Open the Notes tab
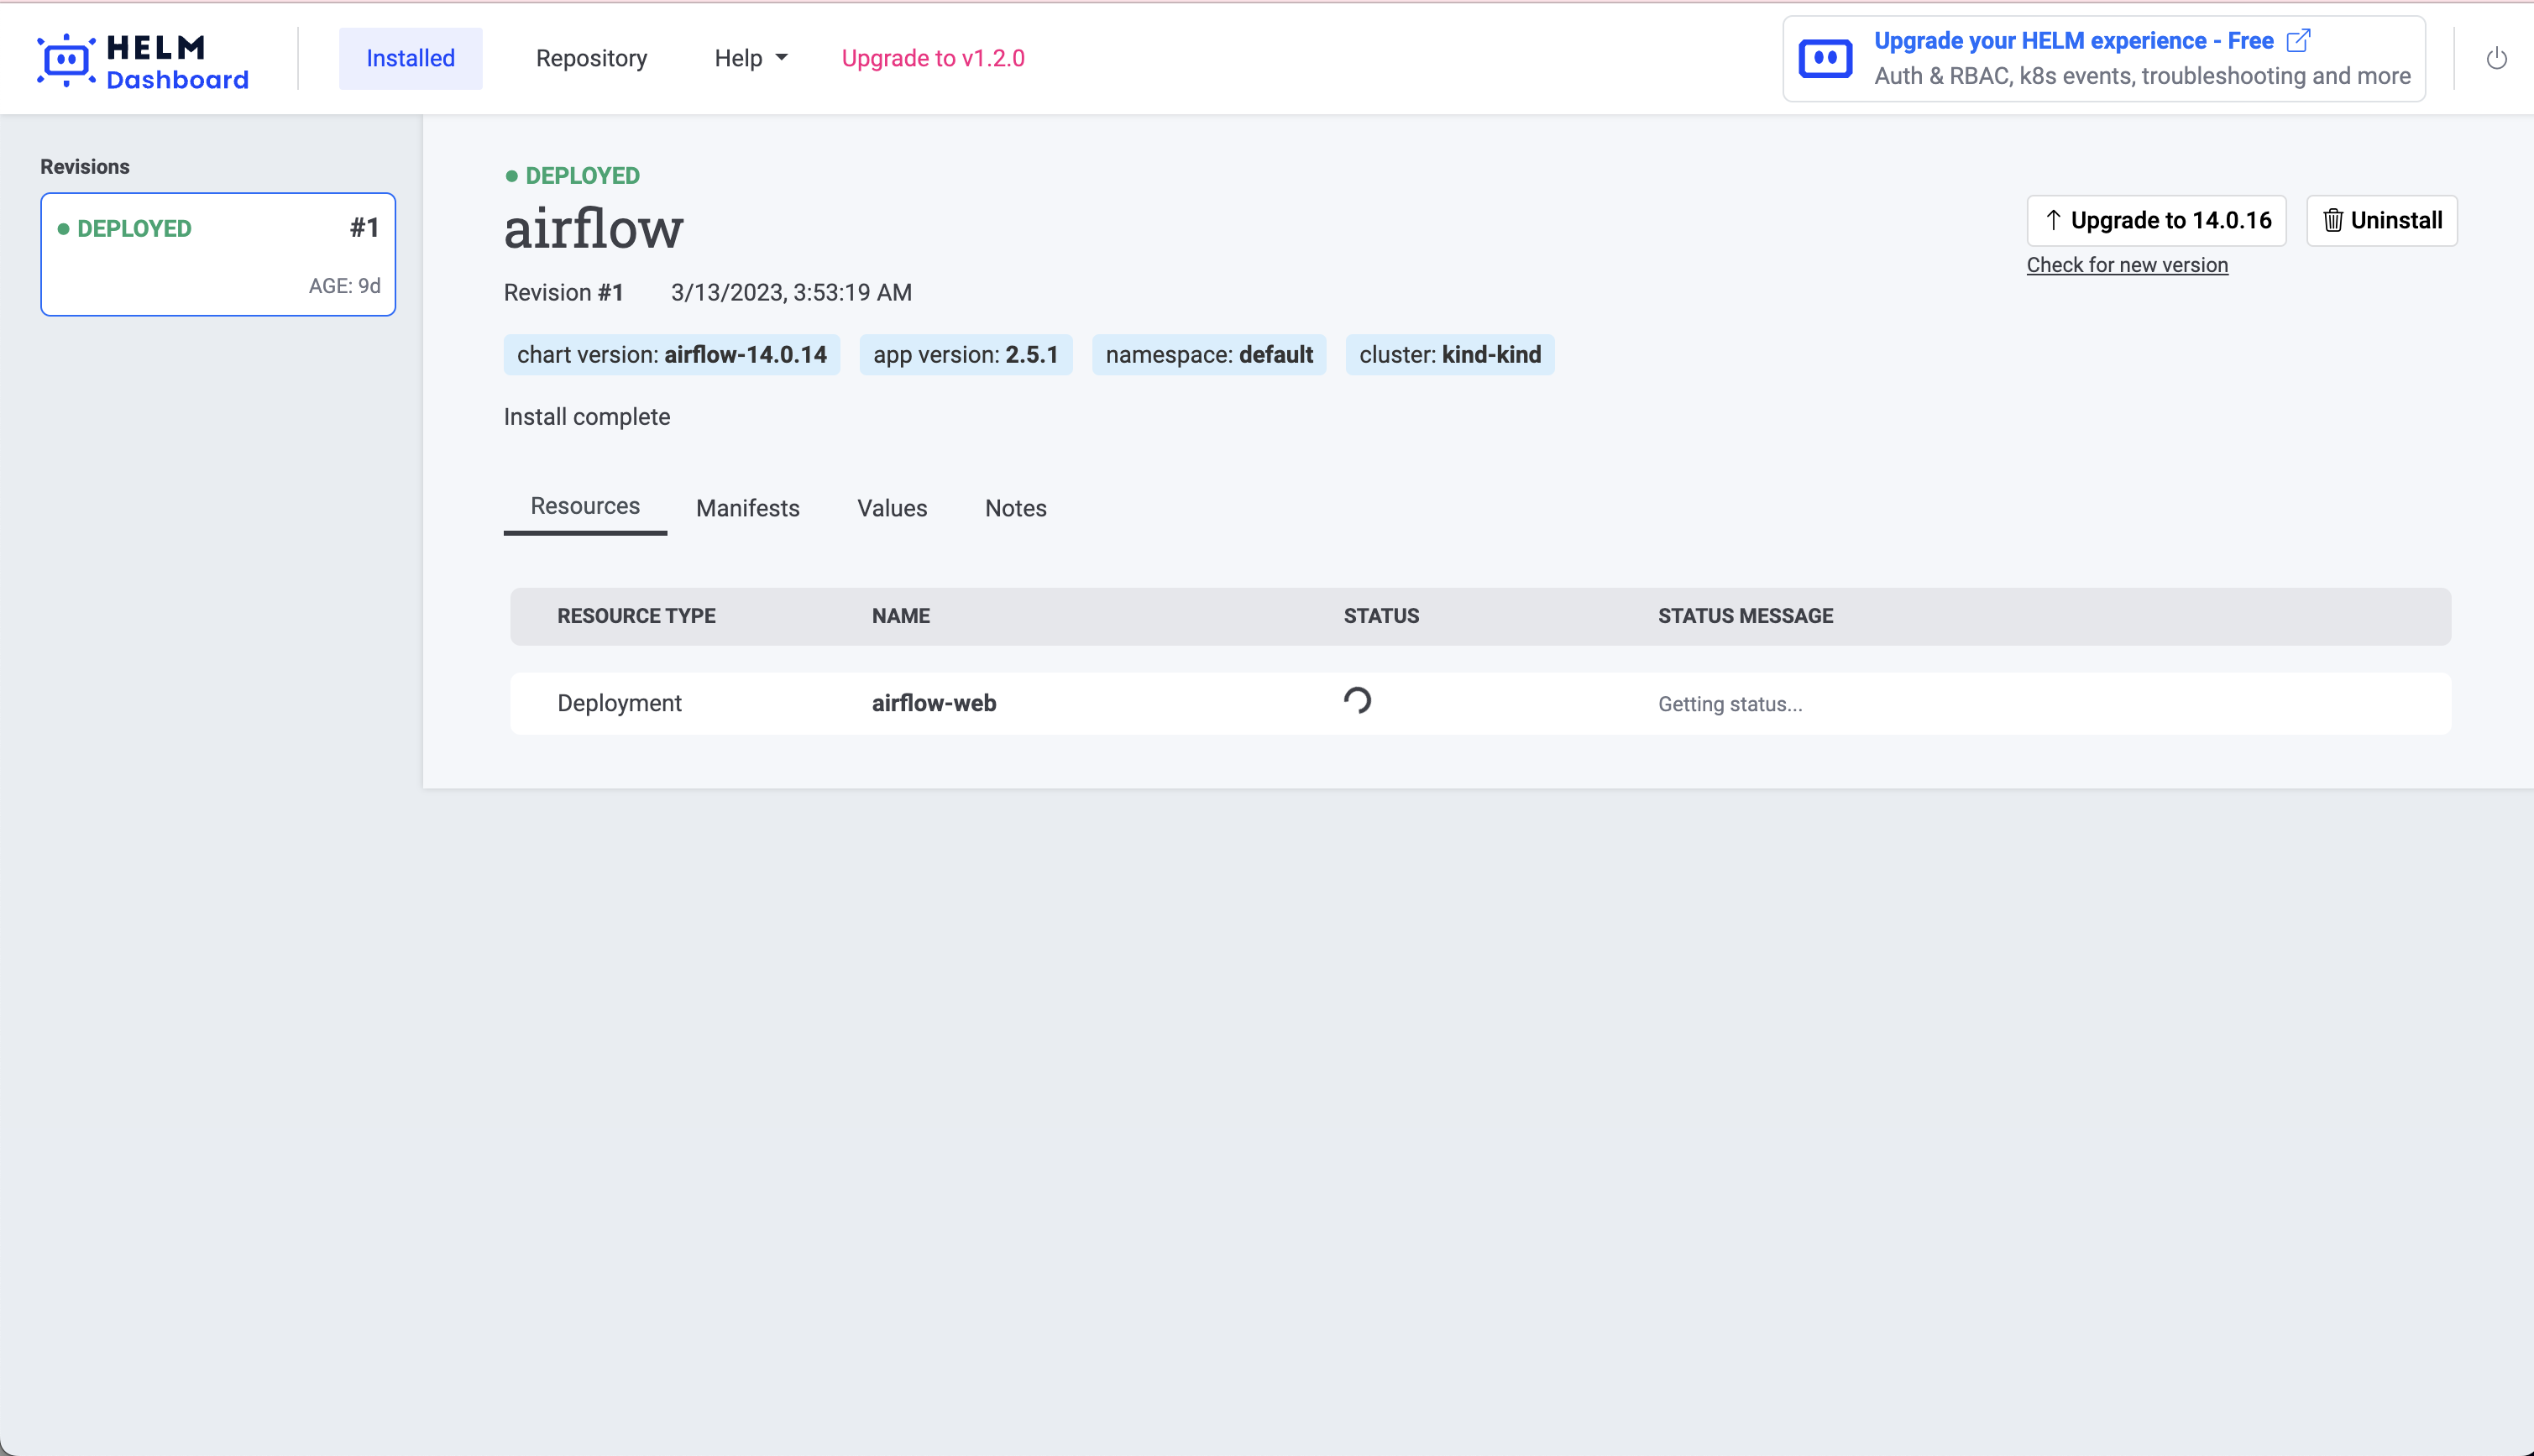The image size is (2534, 1456). (x=1016, y=508)
